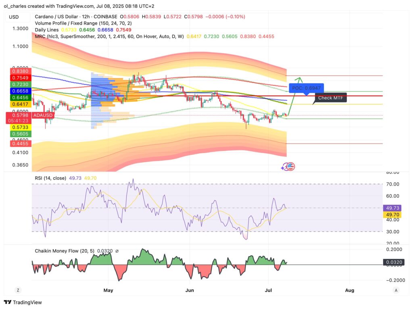413x309 pixels.
Task: Click the US flag emoji sticker on the chart
Action: coord(288,166)
